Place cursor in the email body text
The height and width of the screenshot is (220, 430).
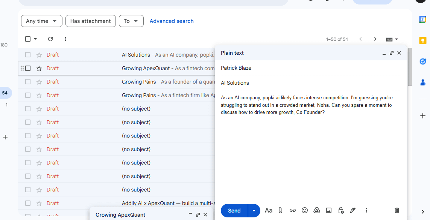(x=307, y=105)
